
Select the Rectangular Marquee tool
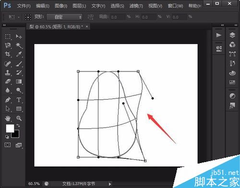(x=8, y=37)
